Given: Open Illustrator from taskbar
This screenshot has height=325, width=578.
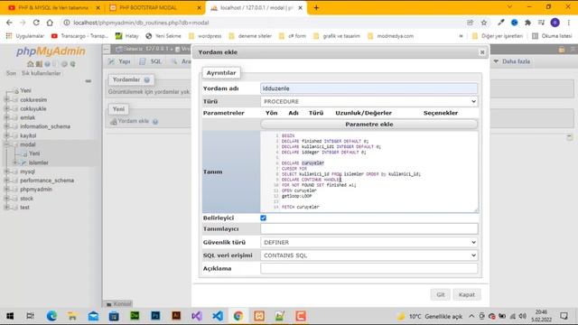Looking at the screenshot, I should (176, 316).
